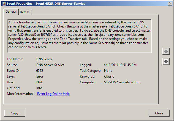Viewport: 174px width, 121px height.
Task: Close the Event Properties dialog
Action: pos(159,113)
